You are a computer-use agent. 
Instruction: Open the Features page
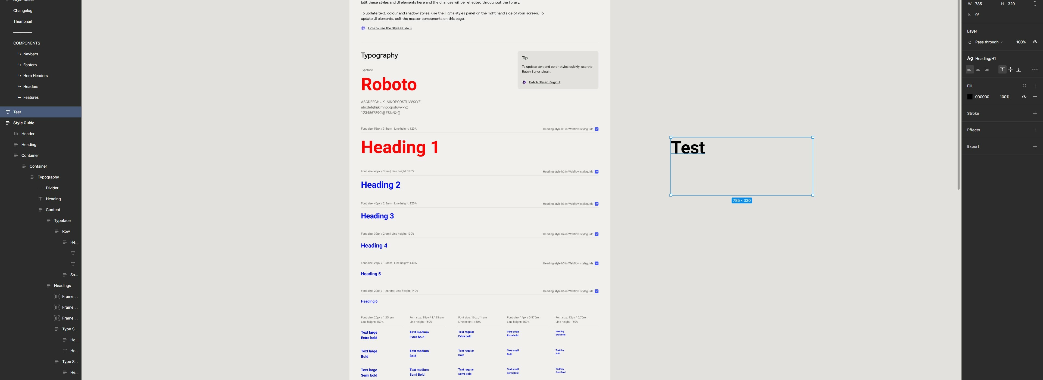pos(31,97)
